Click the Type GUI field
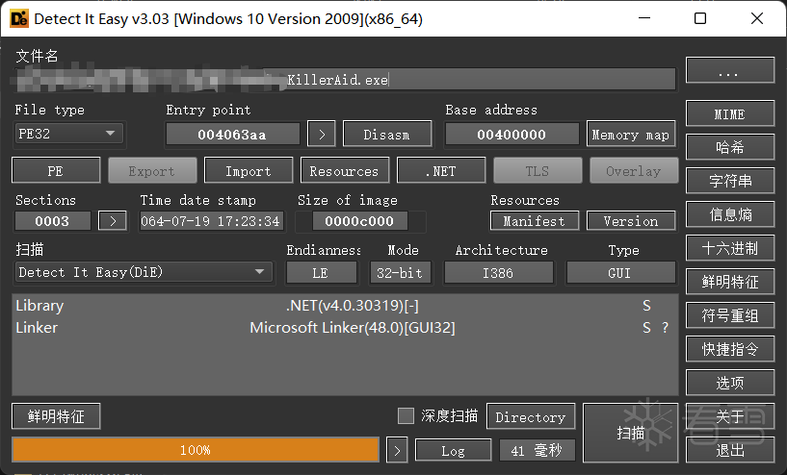Viewport: 787px width, 475px height. (620, 273)
